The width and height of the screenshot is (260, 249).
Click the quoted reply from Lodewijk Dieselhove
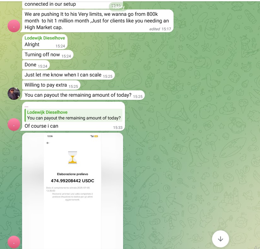[74, 115]
